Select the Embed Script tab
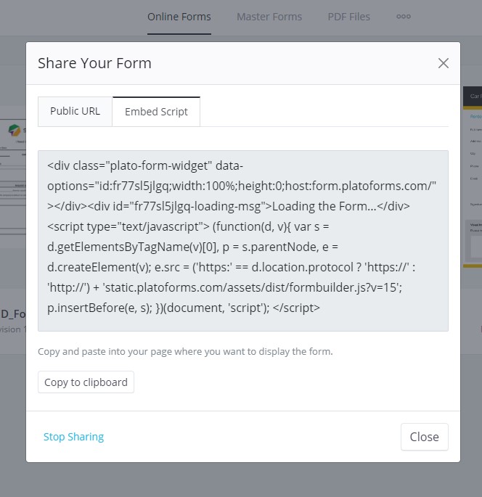Screen dimensions: 482x497 pos(156,112)
